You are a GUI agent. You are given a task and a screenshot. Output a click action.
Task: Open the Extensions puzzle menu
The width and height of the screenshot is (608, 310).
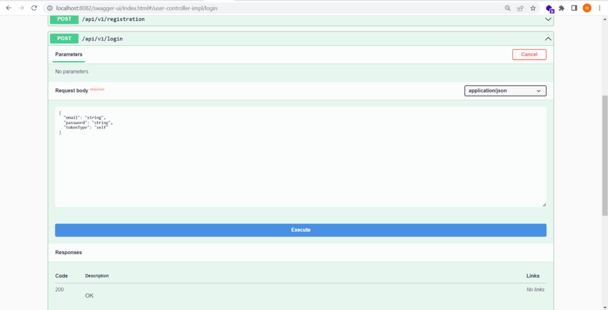coord(562,8)
